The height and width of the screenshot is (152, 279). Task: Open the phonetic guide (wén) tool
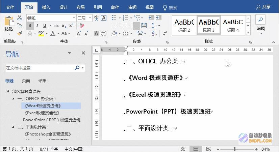[x=96, y=18]
